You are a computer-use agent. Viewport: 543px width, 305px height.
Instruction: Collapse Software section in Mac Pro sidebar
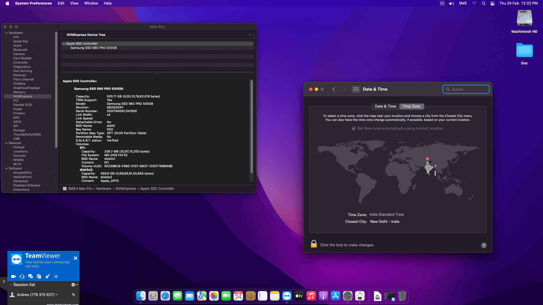(6, 169)
